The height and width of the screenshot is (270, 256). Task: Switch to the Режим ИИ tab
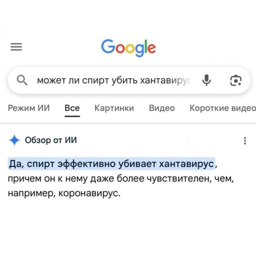[29, 108]
